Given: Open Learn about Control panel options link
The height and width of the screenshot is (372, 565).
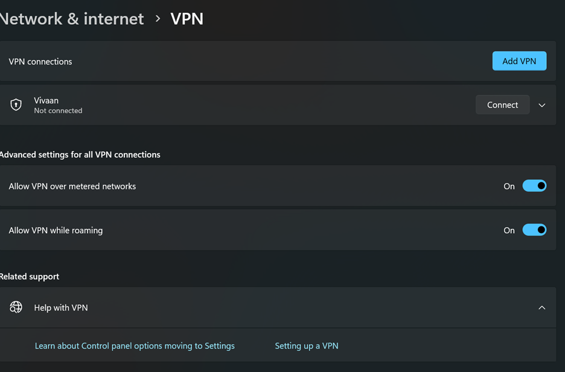Looking at the screenshot, I should (135, 346).
